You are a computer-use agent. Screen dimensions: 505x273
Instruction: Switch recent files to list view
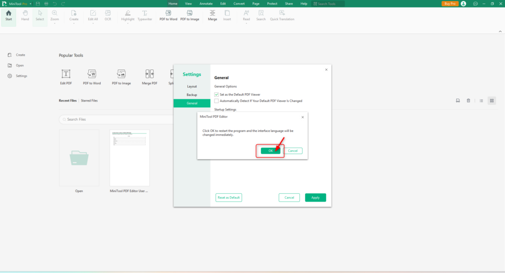click(x=481, y=101)
